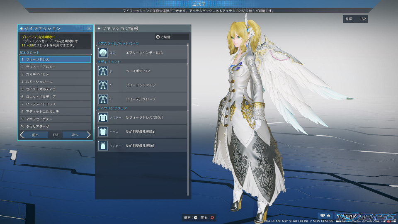Click the body paint icon for ベースボディT2
The height and width of the screenshot is (224, 398).
pyautogui.click(x=103, y=71)
